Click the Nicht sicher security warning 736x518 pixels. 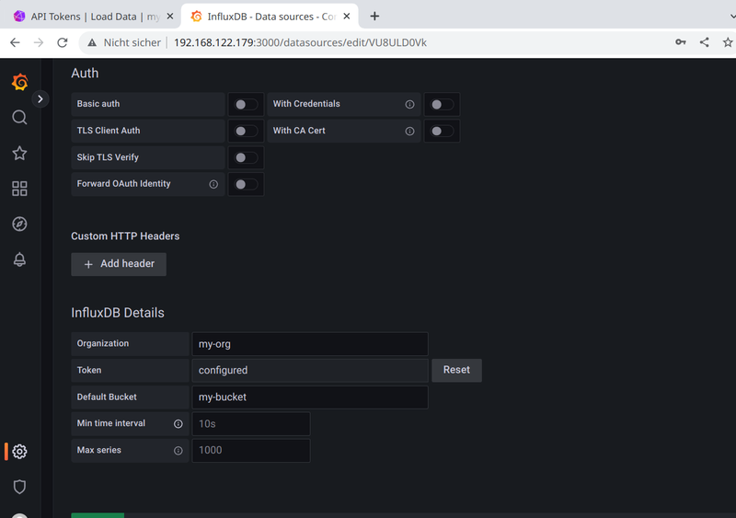[124, 42]
